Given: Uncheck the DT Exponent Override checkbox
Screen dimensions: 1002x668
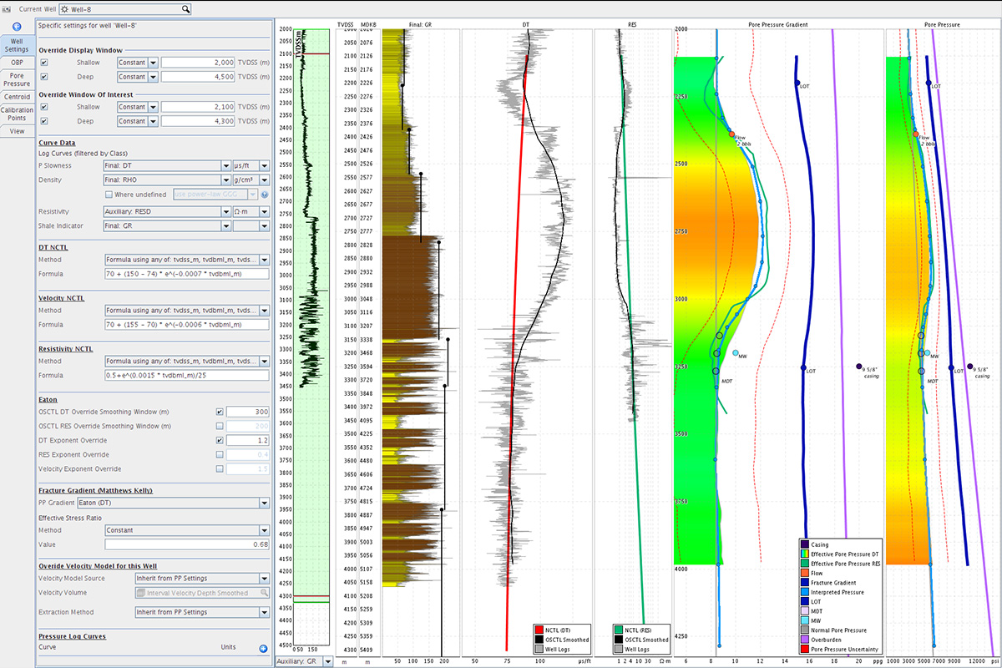Looking at the screenshot, I should 220,440.
